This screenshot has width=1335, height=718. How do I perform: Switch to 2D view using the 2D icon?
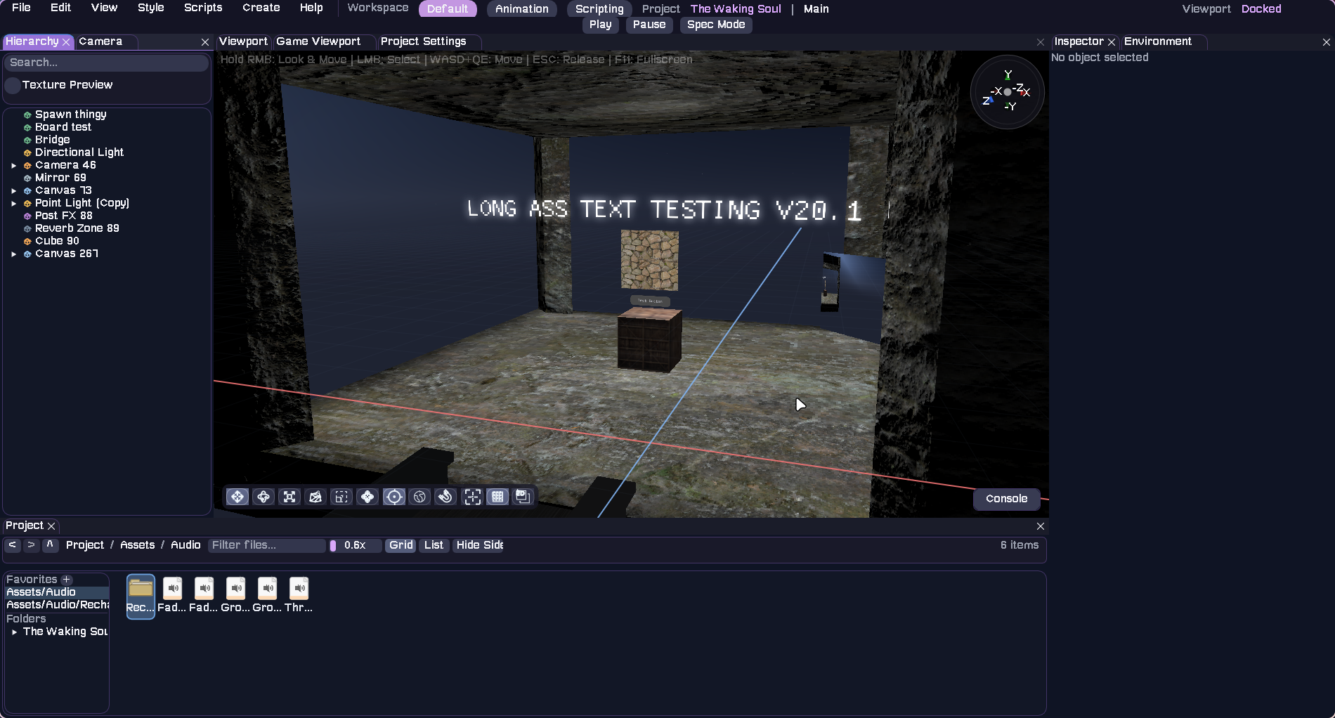[522, 497]
